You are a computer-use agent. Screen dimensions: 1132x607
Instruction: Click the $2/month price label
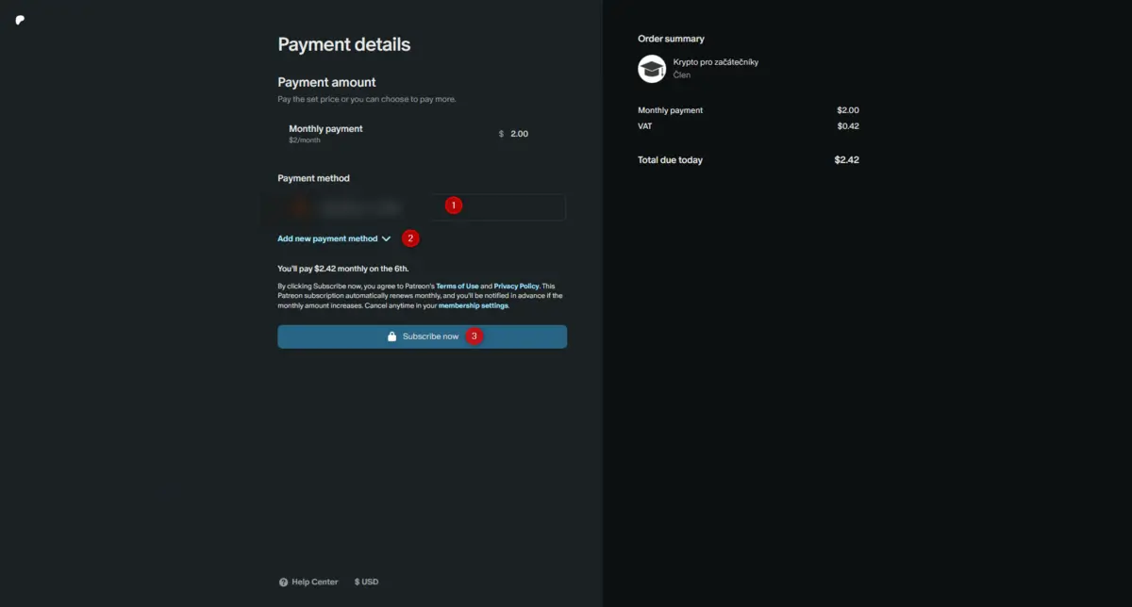305,140
